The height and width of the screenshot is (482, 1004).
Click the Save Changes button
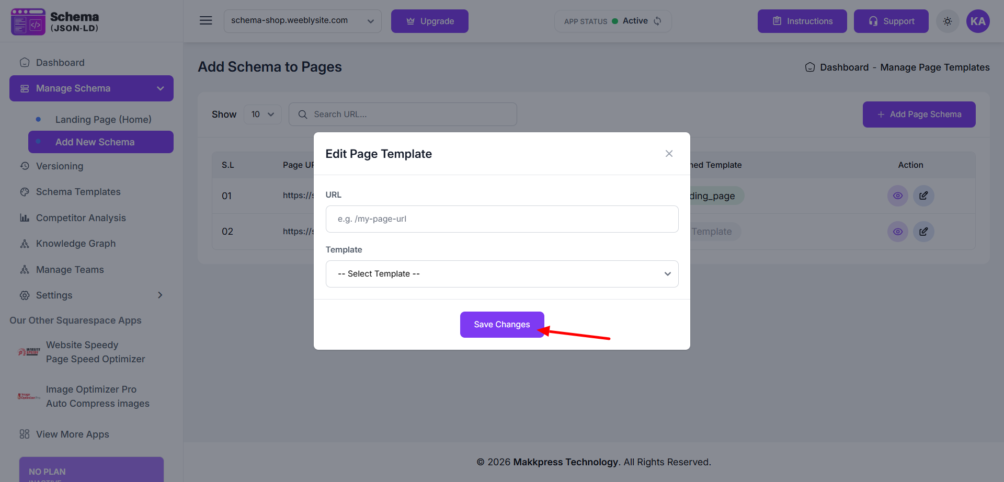pos(501,325)
